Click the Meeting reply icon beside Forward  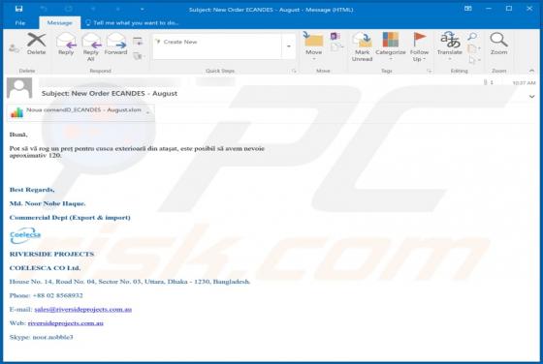click(x=138, y=42)
